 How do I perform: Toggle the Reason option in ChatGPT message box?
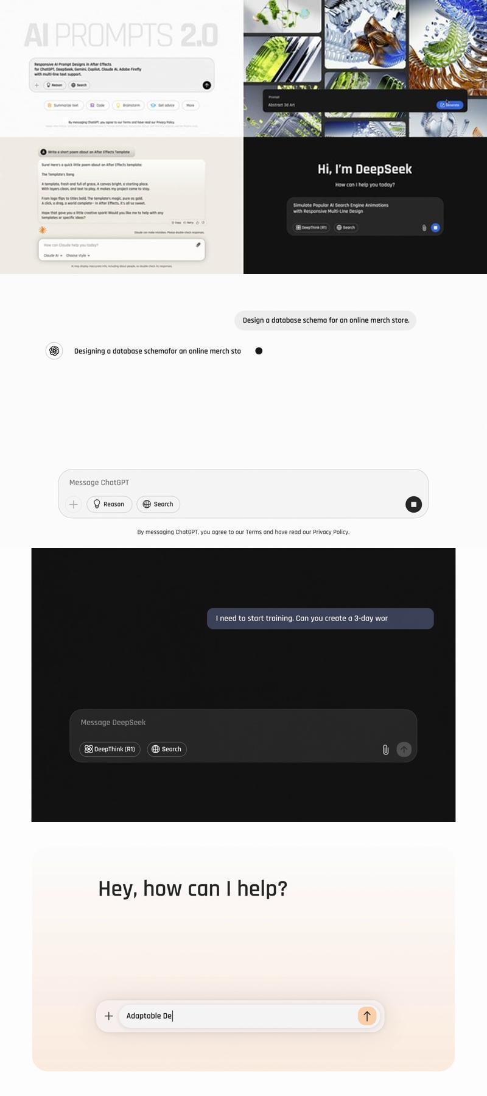[110, 504]
